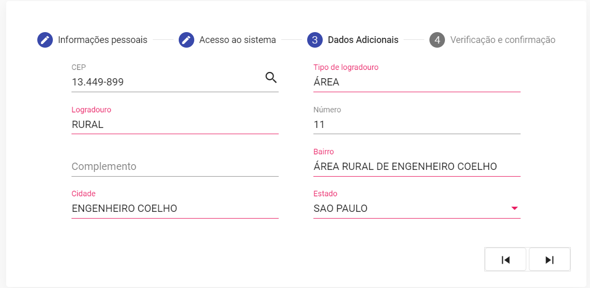
Task: Expand the Estado dropdown arrow
Action: click(x=515, y=208)
